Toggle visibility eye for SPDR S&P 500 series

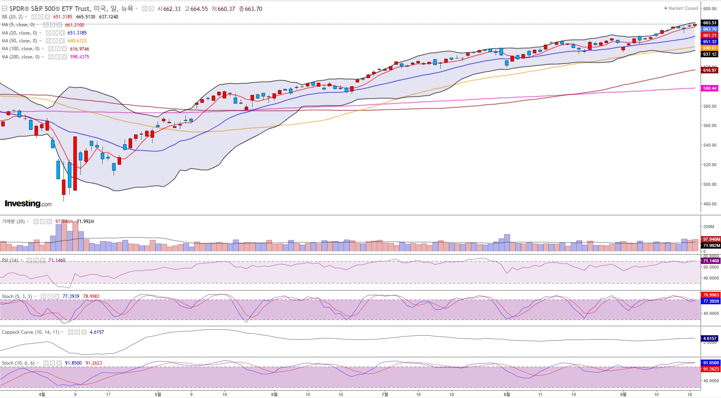pyautogui.click(x=145, y=9)
